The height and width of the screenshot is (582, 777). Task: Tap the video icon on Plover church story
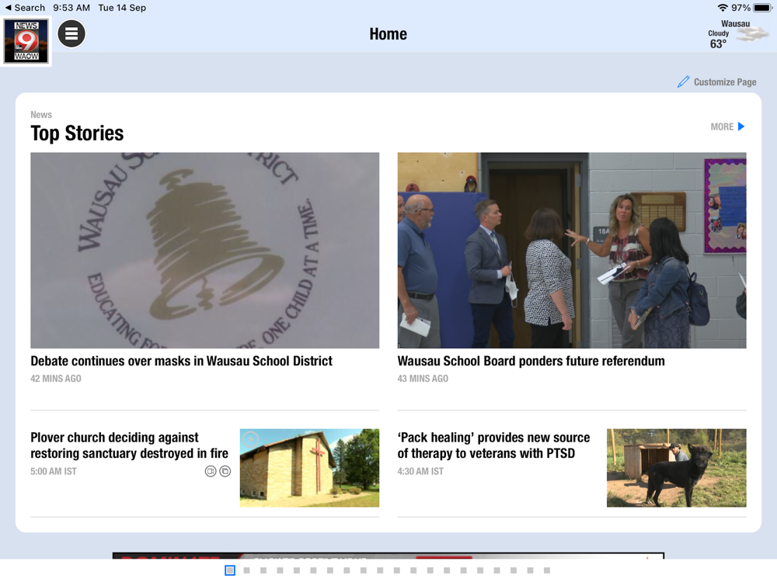coord(211,471)
